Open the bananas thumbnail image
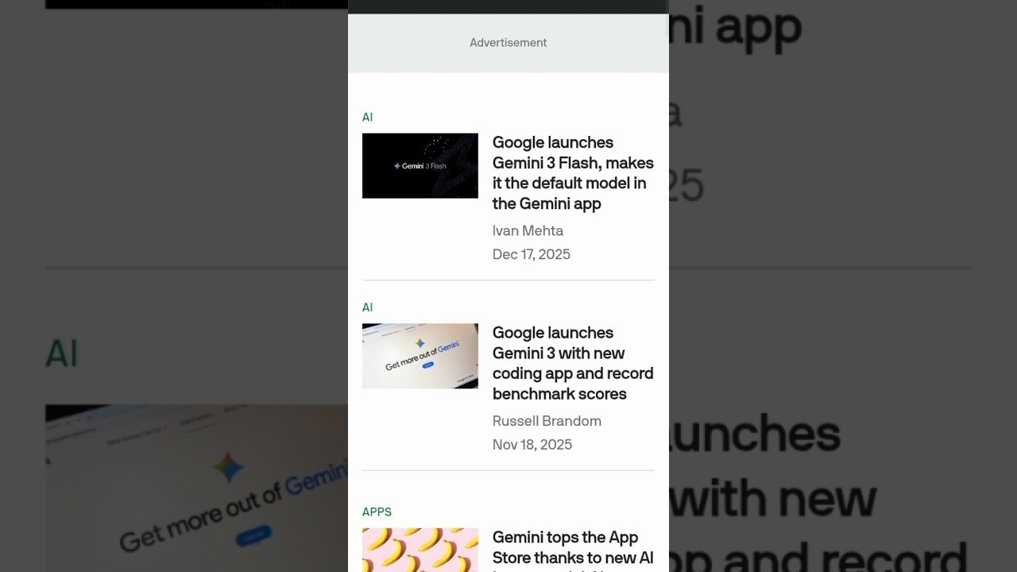This screenshot has height=572, width=1017. coord(420,550)
